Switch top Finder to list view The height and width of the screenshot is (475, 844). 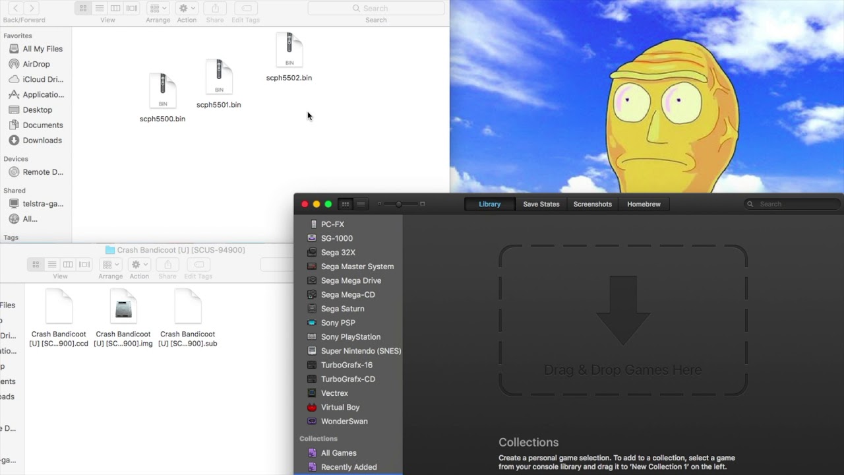tap(100, 8)
